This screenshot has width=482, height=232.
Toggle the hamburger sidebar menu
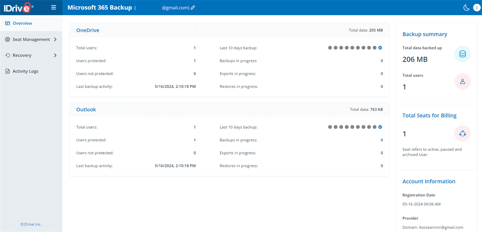[53, 7]
